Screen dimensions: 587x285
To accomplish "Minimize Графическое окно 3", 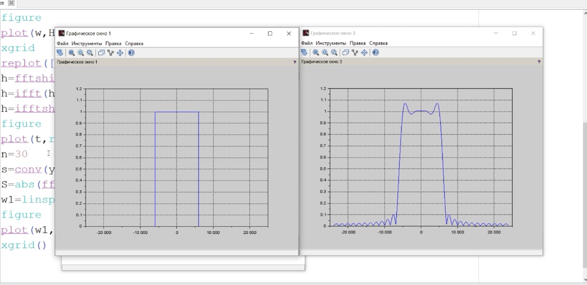I will (x=496, y=33).
